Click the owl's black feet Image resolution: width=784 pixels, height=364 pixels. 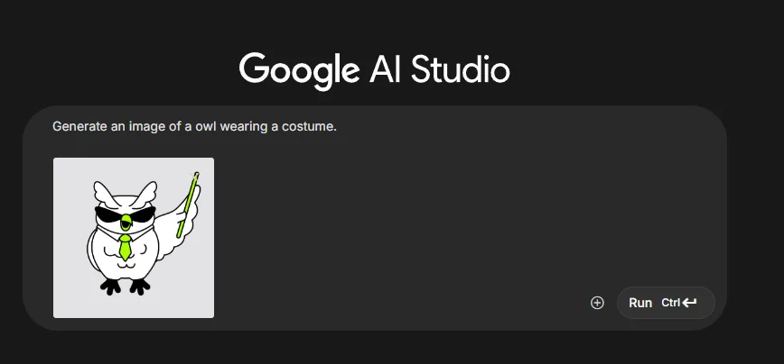click(x=125, y=287)
